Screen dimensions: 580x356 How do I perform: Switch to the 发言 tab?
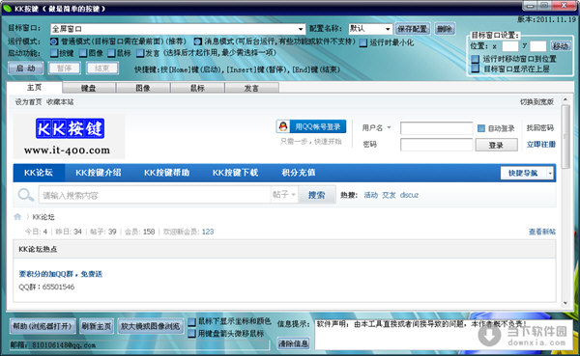pos(251,88)
